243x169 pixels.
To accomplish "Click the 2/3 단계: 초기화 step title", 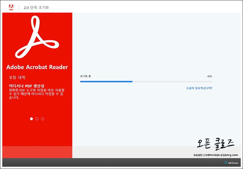I will (36, 7).
